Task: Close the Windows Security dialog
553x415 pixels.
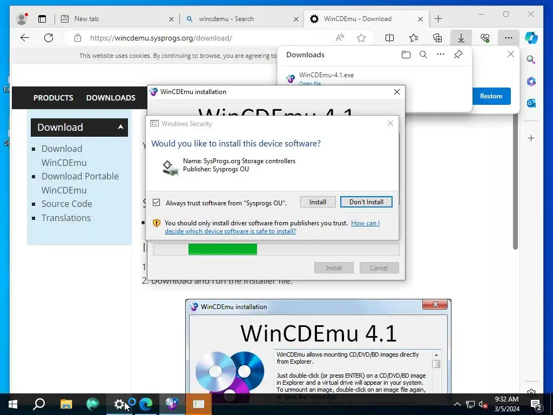Action: [x=390, y=123]
